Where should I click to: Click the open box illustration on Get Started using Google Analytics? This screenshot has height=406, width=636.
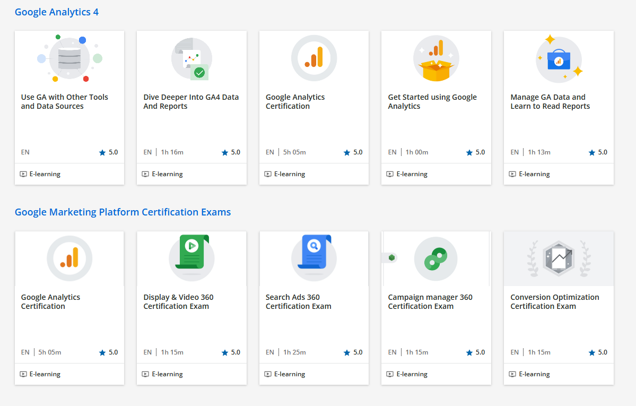click(436, 58)
